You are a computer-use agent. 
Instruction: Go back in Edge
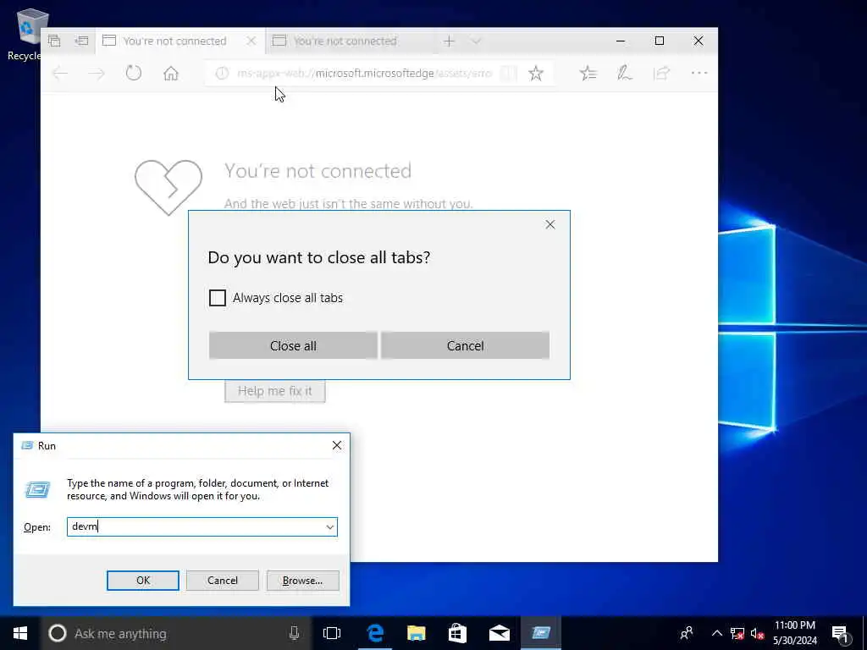[x=60, y=73]
